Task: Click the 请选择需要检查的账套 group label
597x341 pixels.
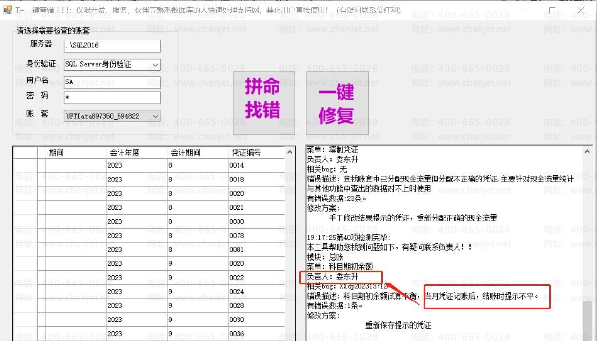Action: click(53, 31)
